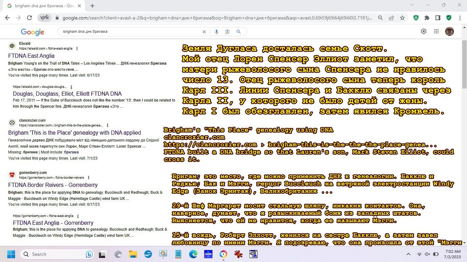Image resolution: width=467 pixels, height=262 pixels.
Task: Open more options for Elwald result
Action: coord(77,49)
